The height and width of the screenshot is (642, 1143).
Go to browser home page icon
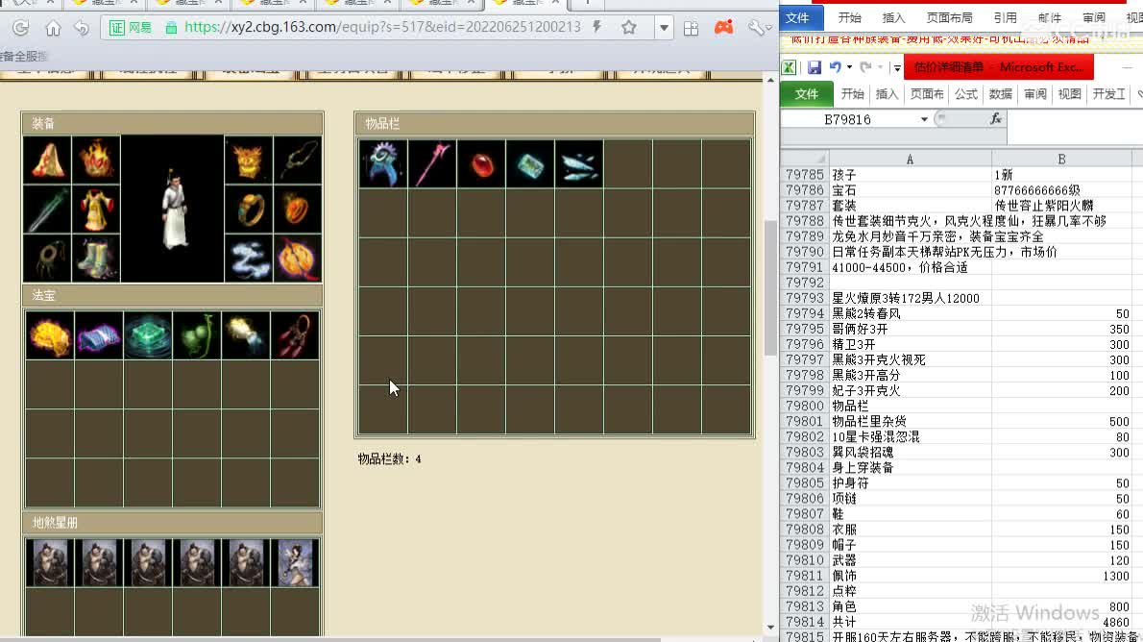point(53,28)
